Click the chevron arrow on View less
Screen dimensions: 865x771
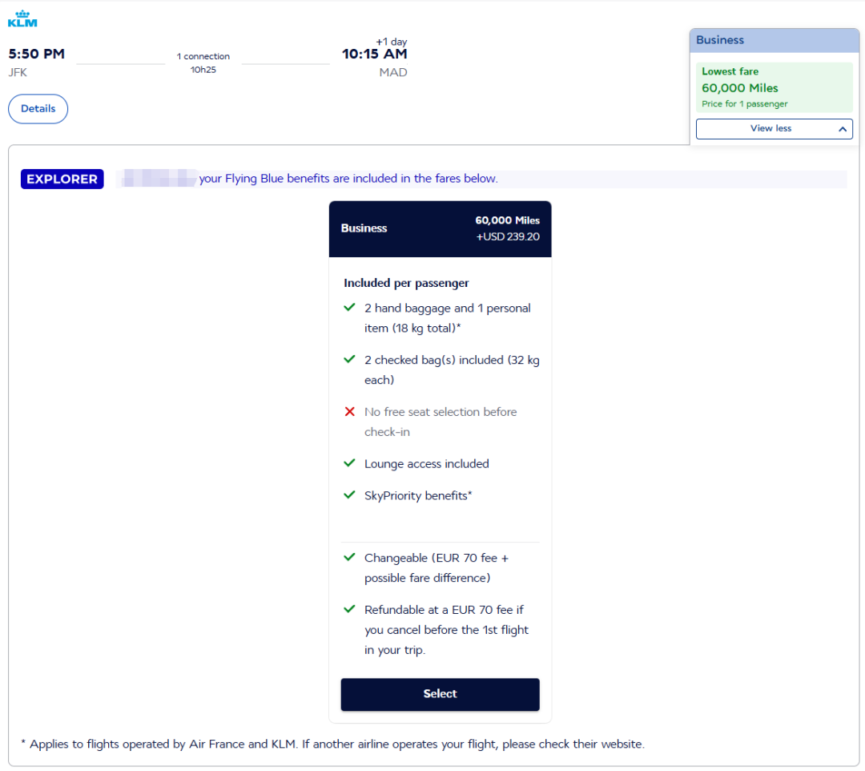click(x=842, y=129)
